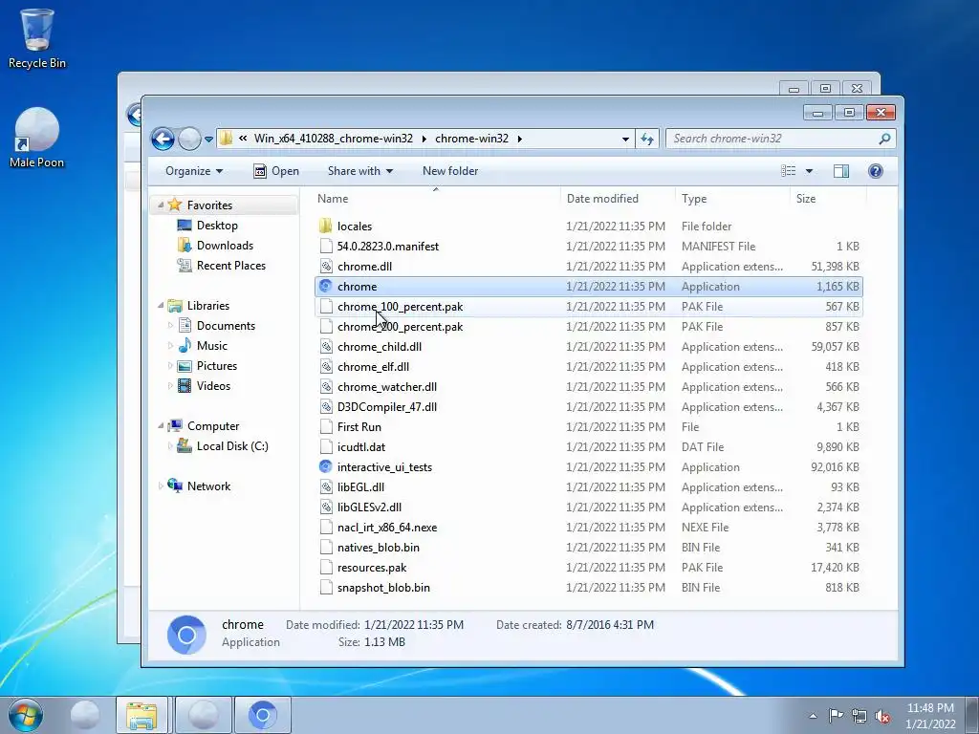This screenshot has height=734, width=979.
Task: Select resources.pak file
Action: (x=372, y=568)
